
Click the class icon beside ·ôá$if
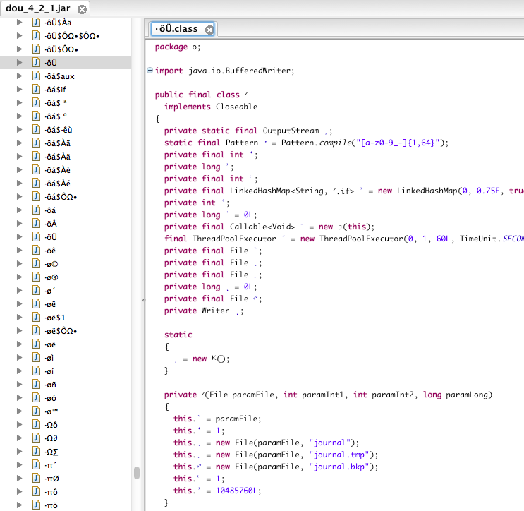pos(36,90)
